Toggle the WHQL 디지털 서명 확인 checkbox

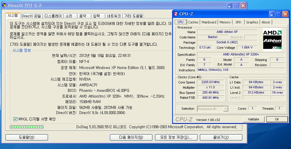pos(16,119)
